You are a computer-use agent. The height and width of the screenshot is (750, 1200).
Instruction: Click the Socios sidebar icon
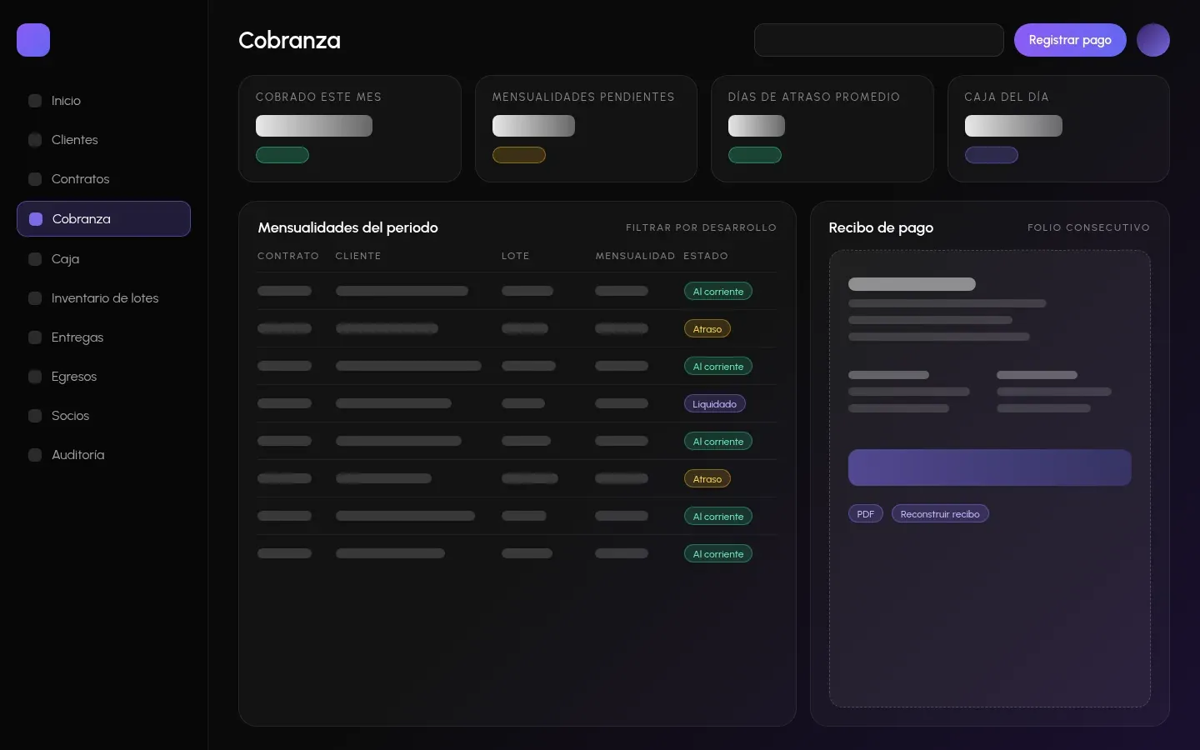pos(35,416)
